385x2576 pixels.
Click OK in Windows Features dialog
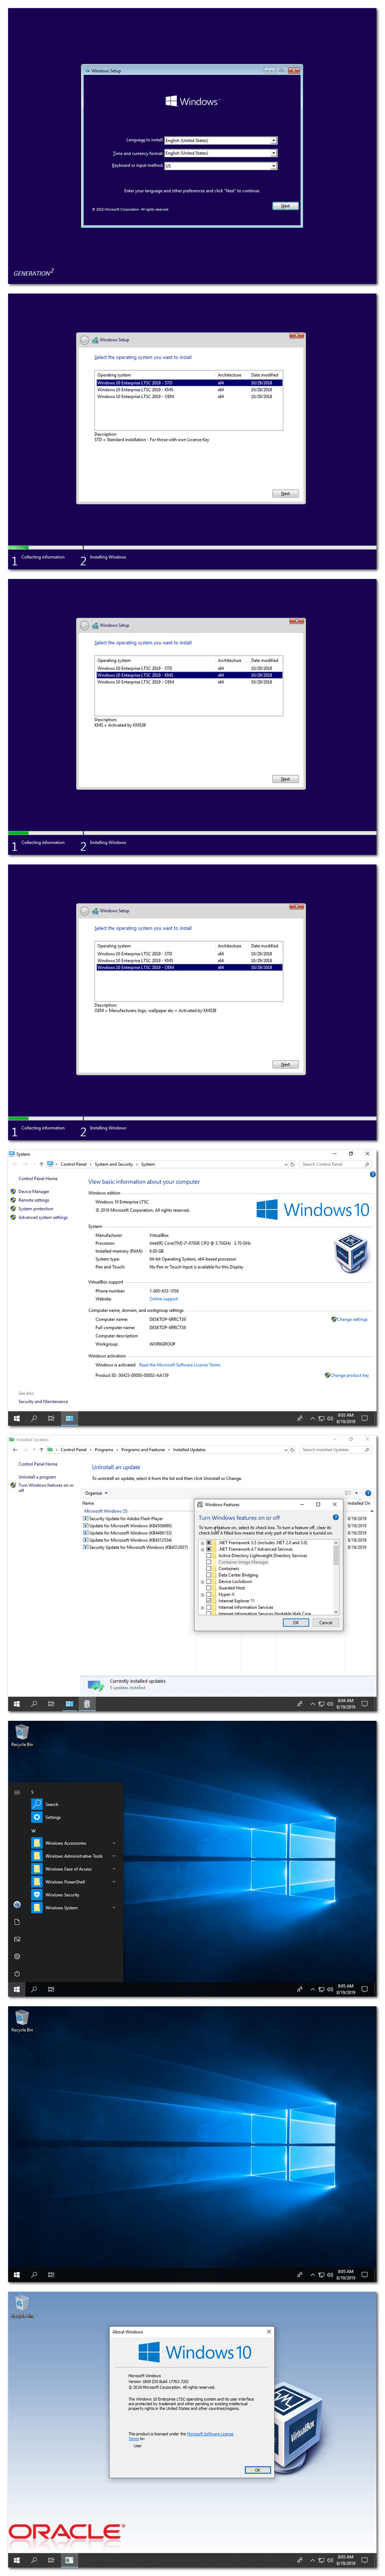pyautogui.click(x=296, y=1623)
